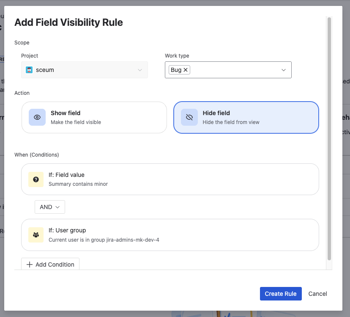This screenshot has width=350, height=317.
Task: Select the Show field action card
Action: point(94,118)
